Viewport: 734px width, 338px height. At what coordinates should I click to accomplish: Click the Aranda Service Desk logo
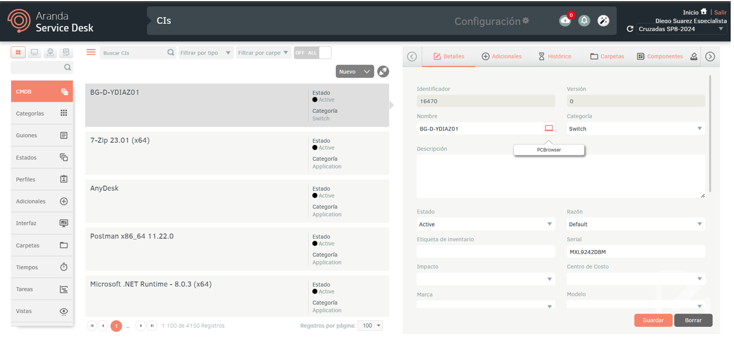[50, 21]
